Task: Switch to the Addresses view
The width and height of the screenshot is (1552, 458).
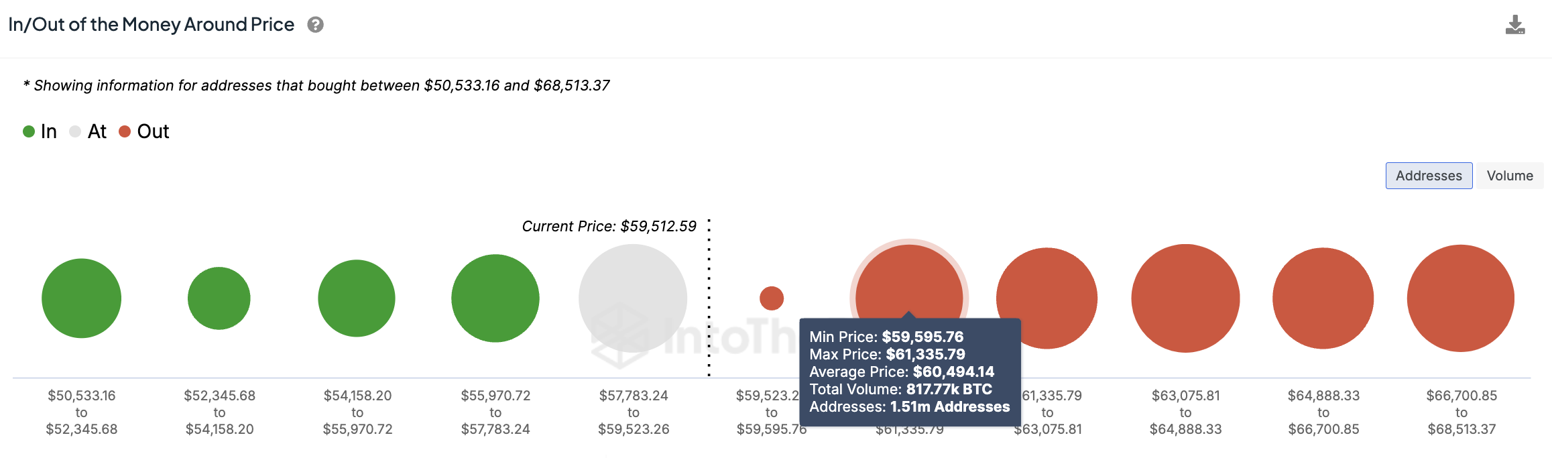Action: tap(1429, 176)
